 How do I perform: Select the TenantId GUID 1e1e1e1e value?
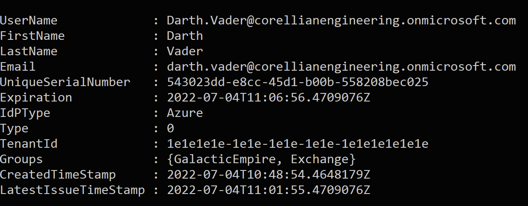tap(297, 144)
